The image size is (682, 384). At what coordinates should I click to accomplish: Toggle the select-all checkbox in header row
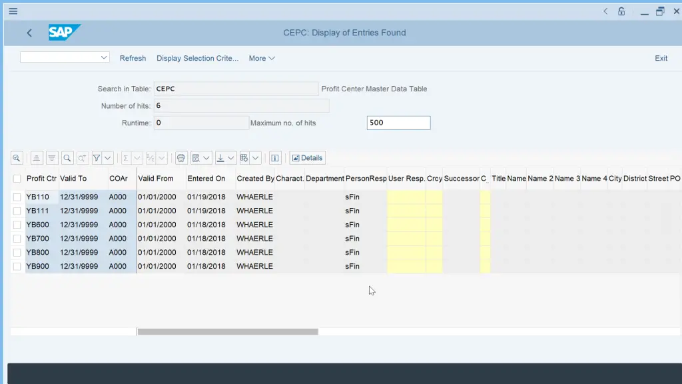(17, 178)
